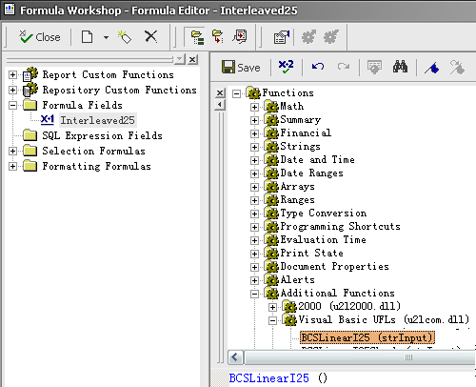Toggle the Function Tree toolbar button
476x387 pixels.
240,36
